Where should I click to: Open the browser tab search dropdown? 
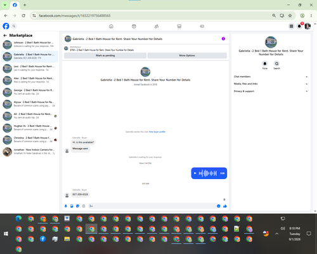pos(5,5)
